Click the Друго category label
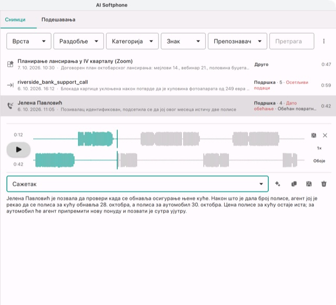Image resolution: width=336 pixels, height=305 pixels. [261, 64]
